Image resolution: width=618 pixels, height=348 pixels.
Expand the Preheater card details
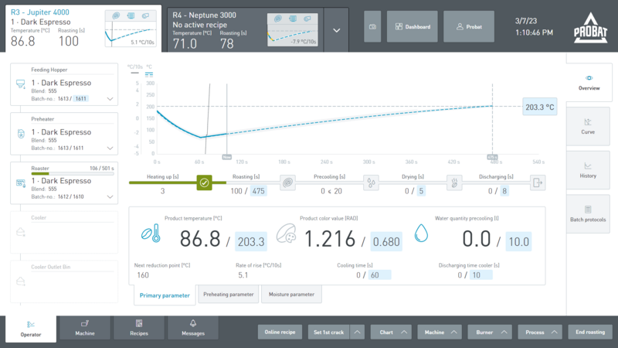[x=110, y=148]
